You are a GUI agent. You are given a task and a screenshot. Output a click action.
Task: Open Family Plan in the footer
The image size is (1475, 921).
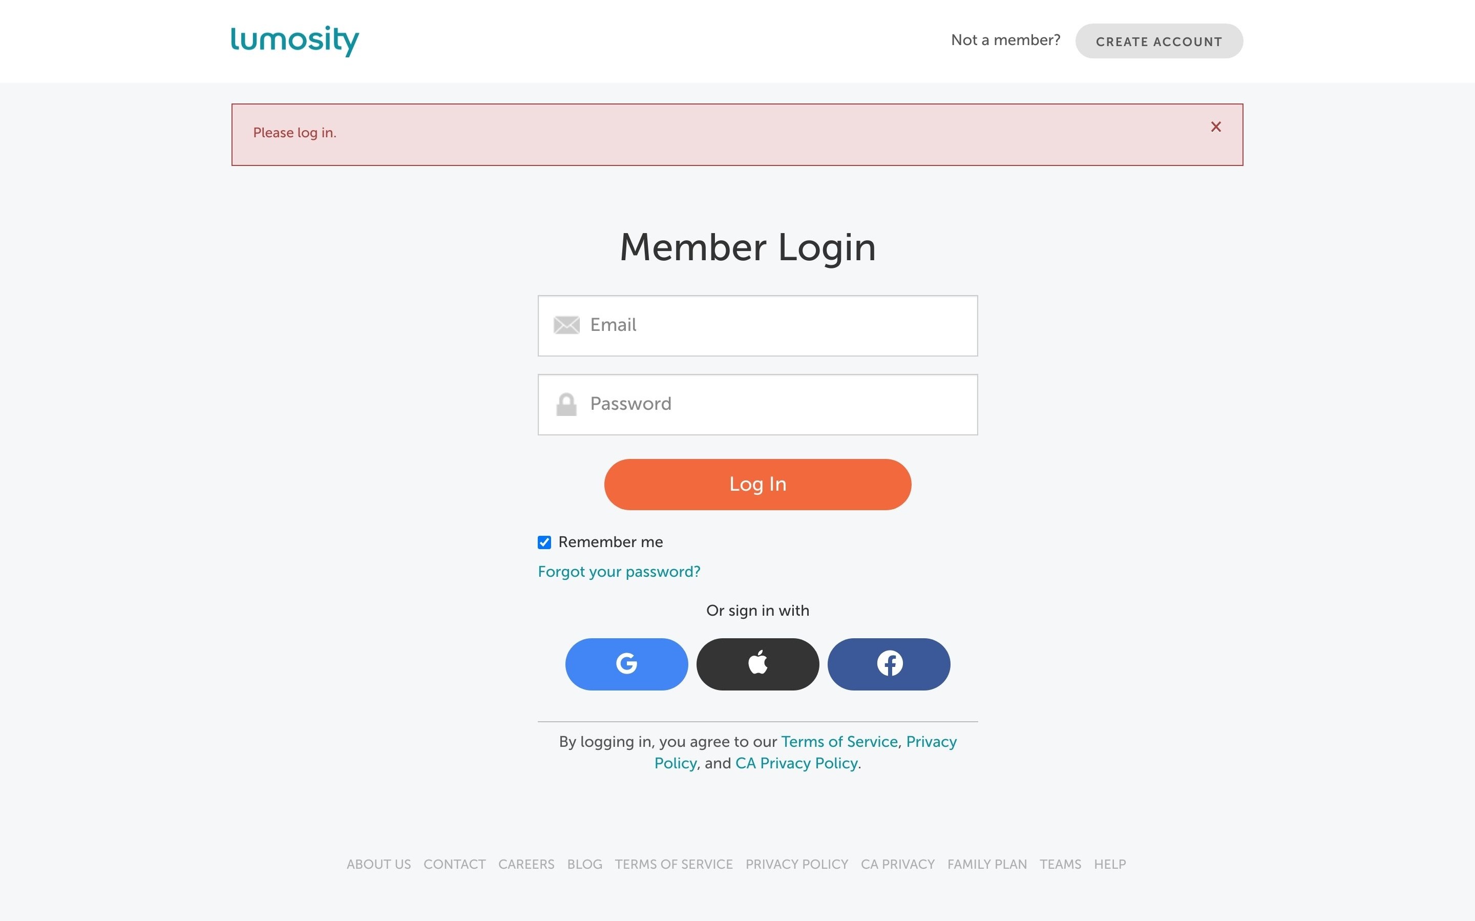(986, 864)
